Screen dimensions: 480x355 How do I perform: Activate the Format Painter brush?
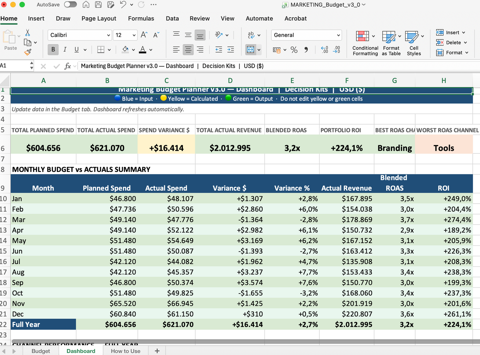point(28,52)
